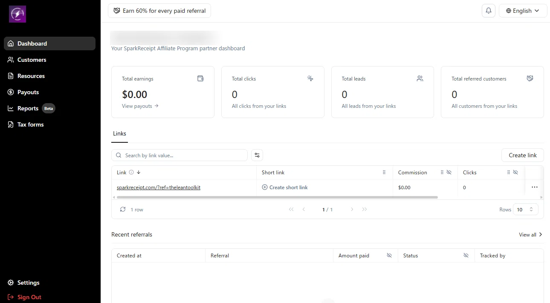Click the right scroll arrow of links table
Image resolution: width=550 pixels, height=303 pixels.
pos(541,197)
